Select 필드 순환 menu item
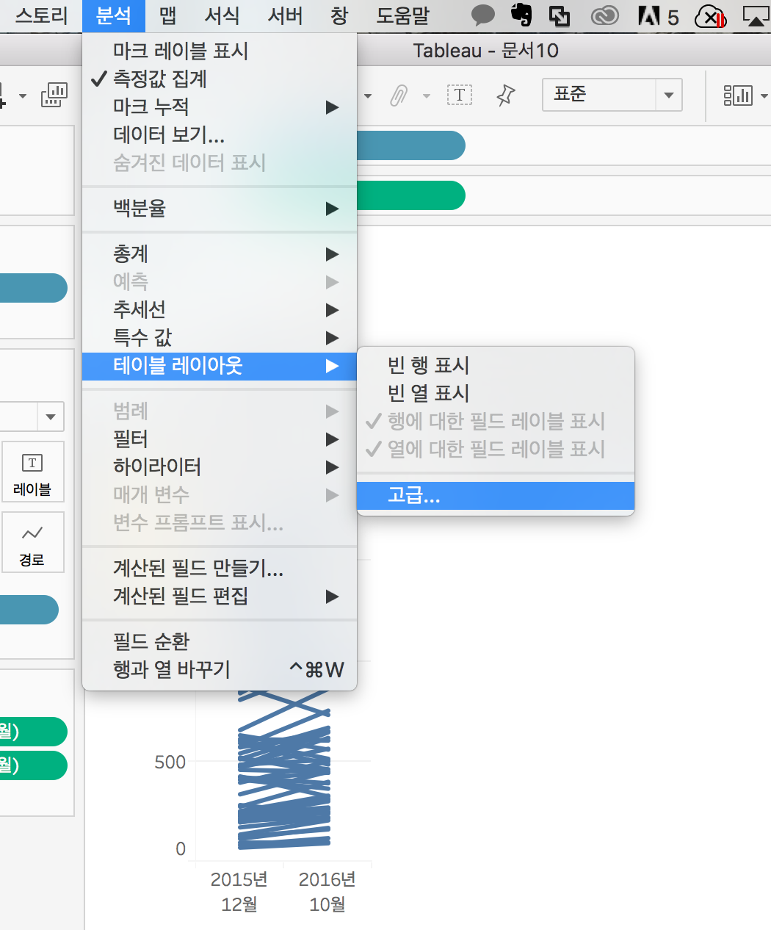Image resolution: width=771 pixels, height=930 pixels. point(220,641)
